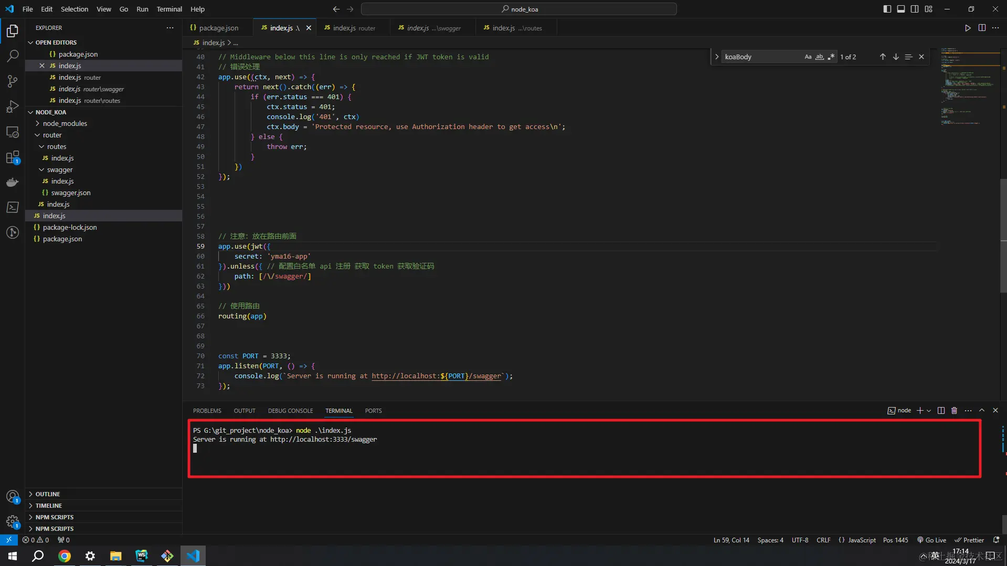Viewport: 1007px width, 566px height.
Task: Expand the node_modules folder
Action: click(65, 123)
